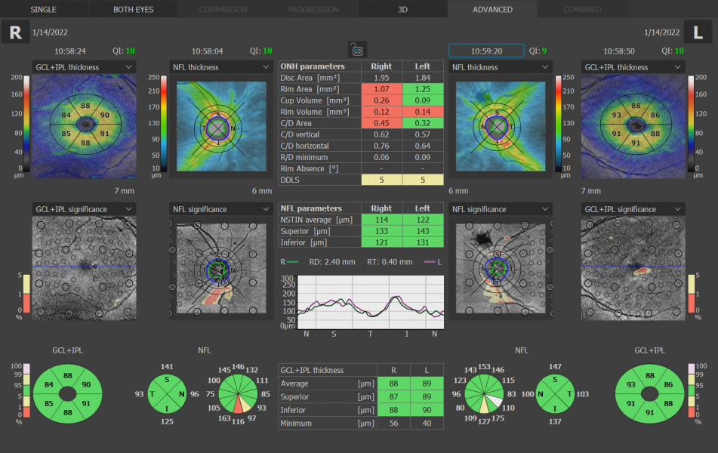This screenshot has height=453, width=718.
Task: Click the RT: 0.40 mm label
Action: coord(390,262)
